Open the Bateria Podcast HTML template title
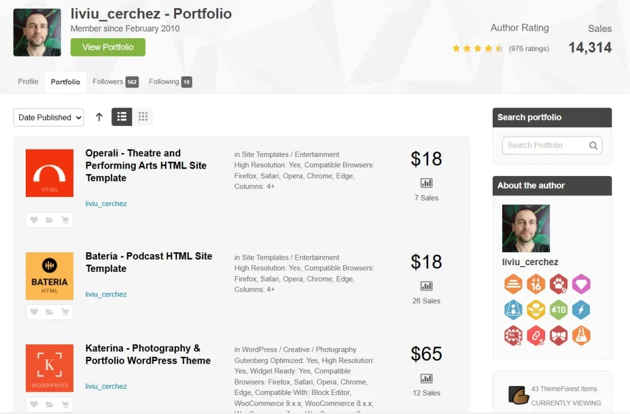Image resolution: width=630 pixels, height=414 pixels. click(x=148, y=262)
